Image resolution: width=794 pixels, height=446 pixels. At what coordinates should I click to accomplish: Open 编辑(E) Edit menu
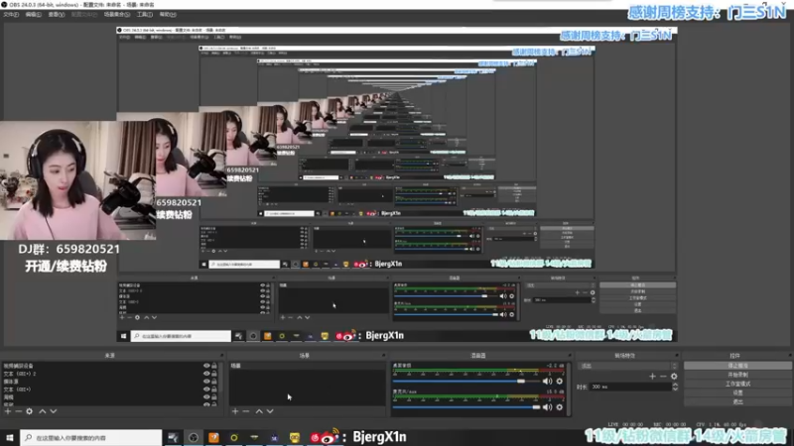click(34, 15)
